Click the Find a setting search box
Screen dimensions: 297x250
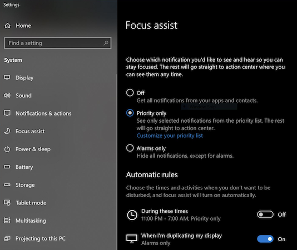58,43
